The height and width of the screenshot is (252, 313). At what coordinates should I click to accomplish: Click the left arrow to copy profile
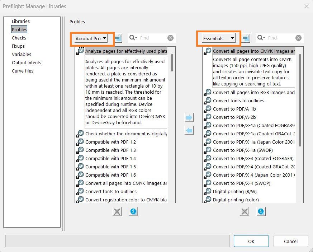coord(189,131)
